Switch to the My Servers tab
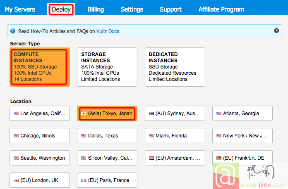Screen dimensions: 288x189 click(x=20, y=9)
